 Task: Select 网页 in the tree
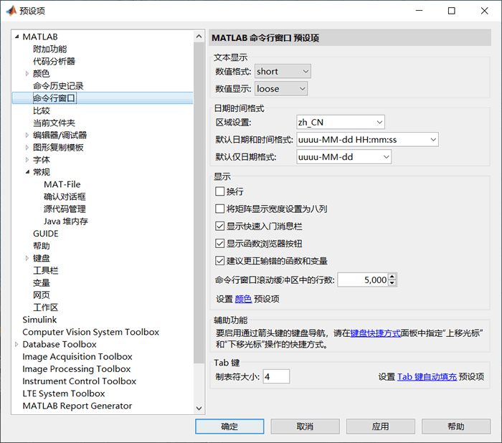pyautogui.click(x=42, y=295)
